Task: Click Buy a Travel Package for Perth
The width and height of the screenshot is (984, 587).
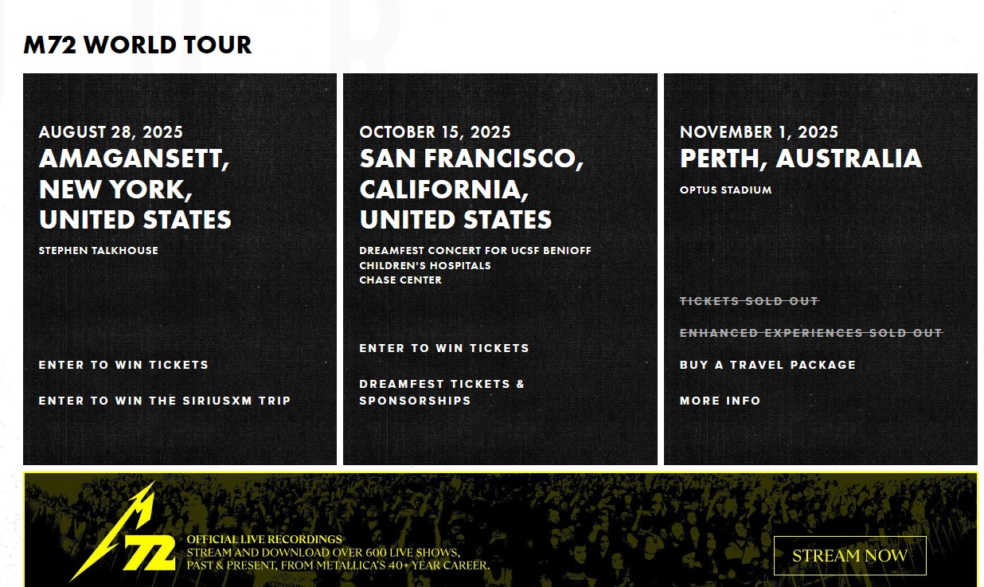Action: (767, 365)
